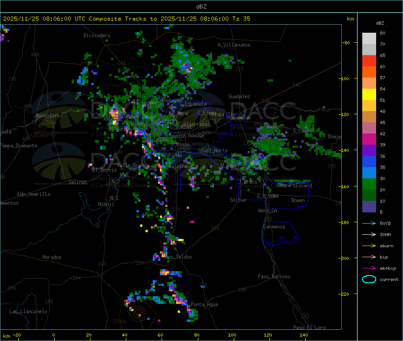403x341 pixels.
Task: Select the 60-65 dBZ red swatch
Action: point(369,60)
